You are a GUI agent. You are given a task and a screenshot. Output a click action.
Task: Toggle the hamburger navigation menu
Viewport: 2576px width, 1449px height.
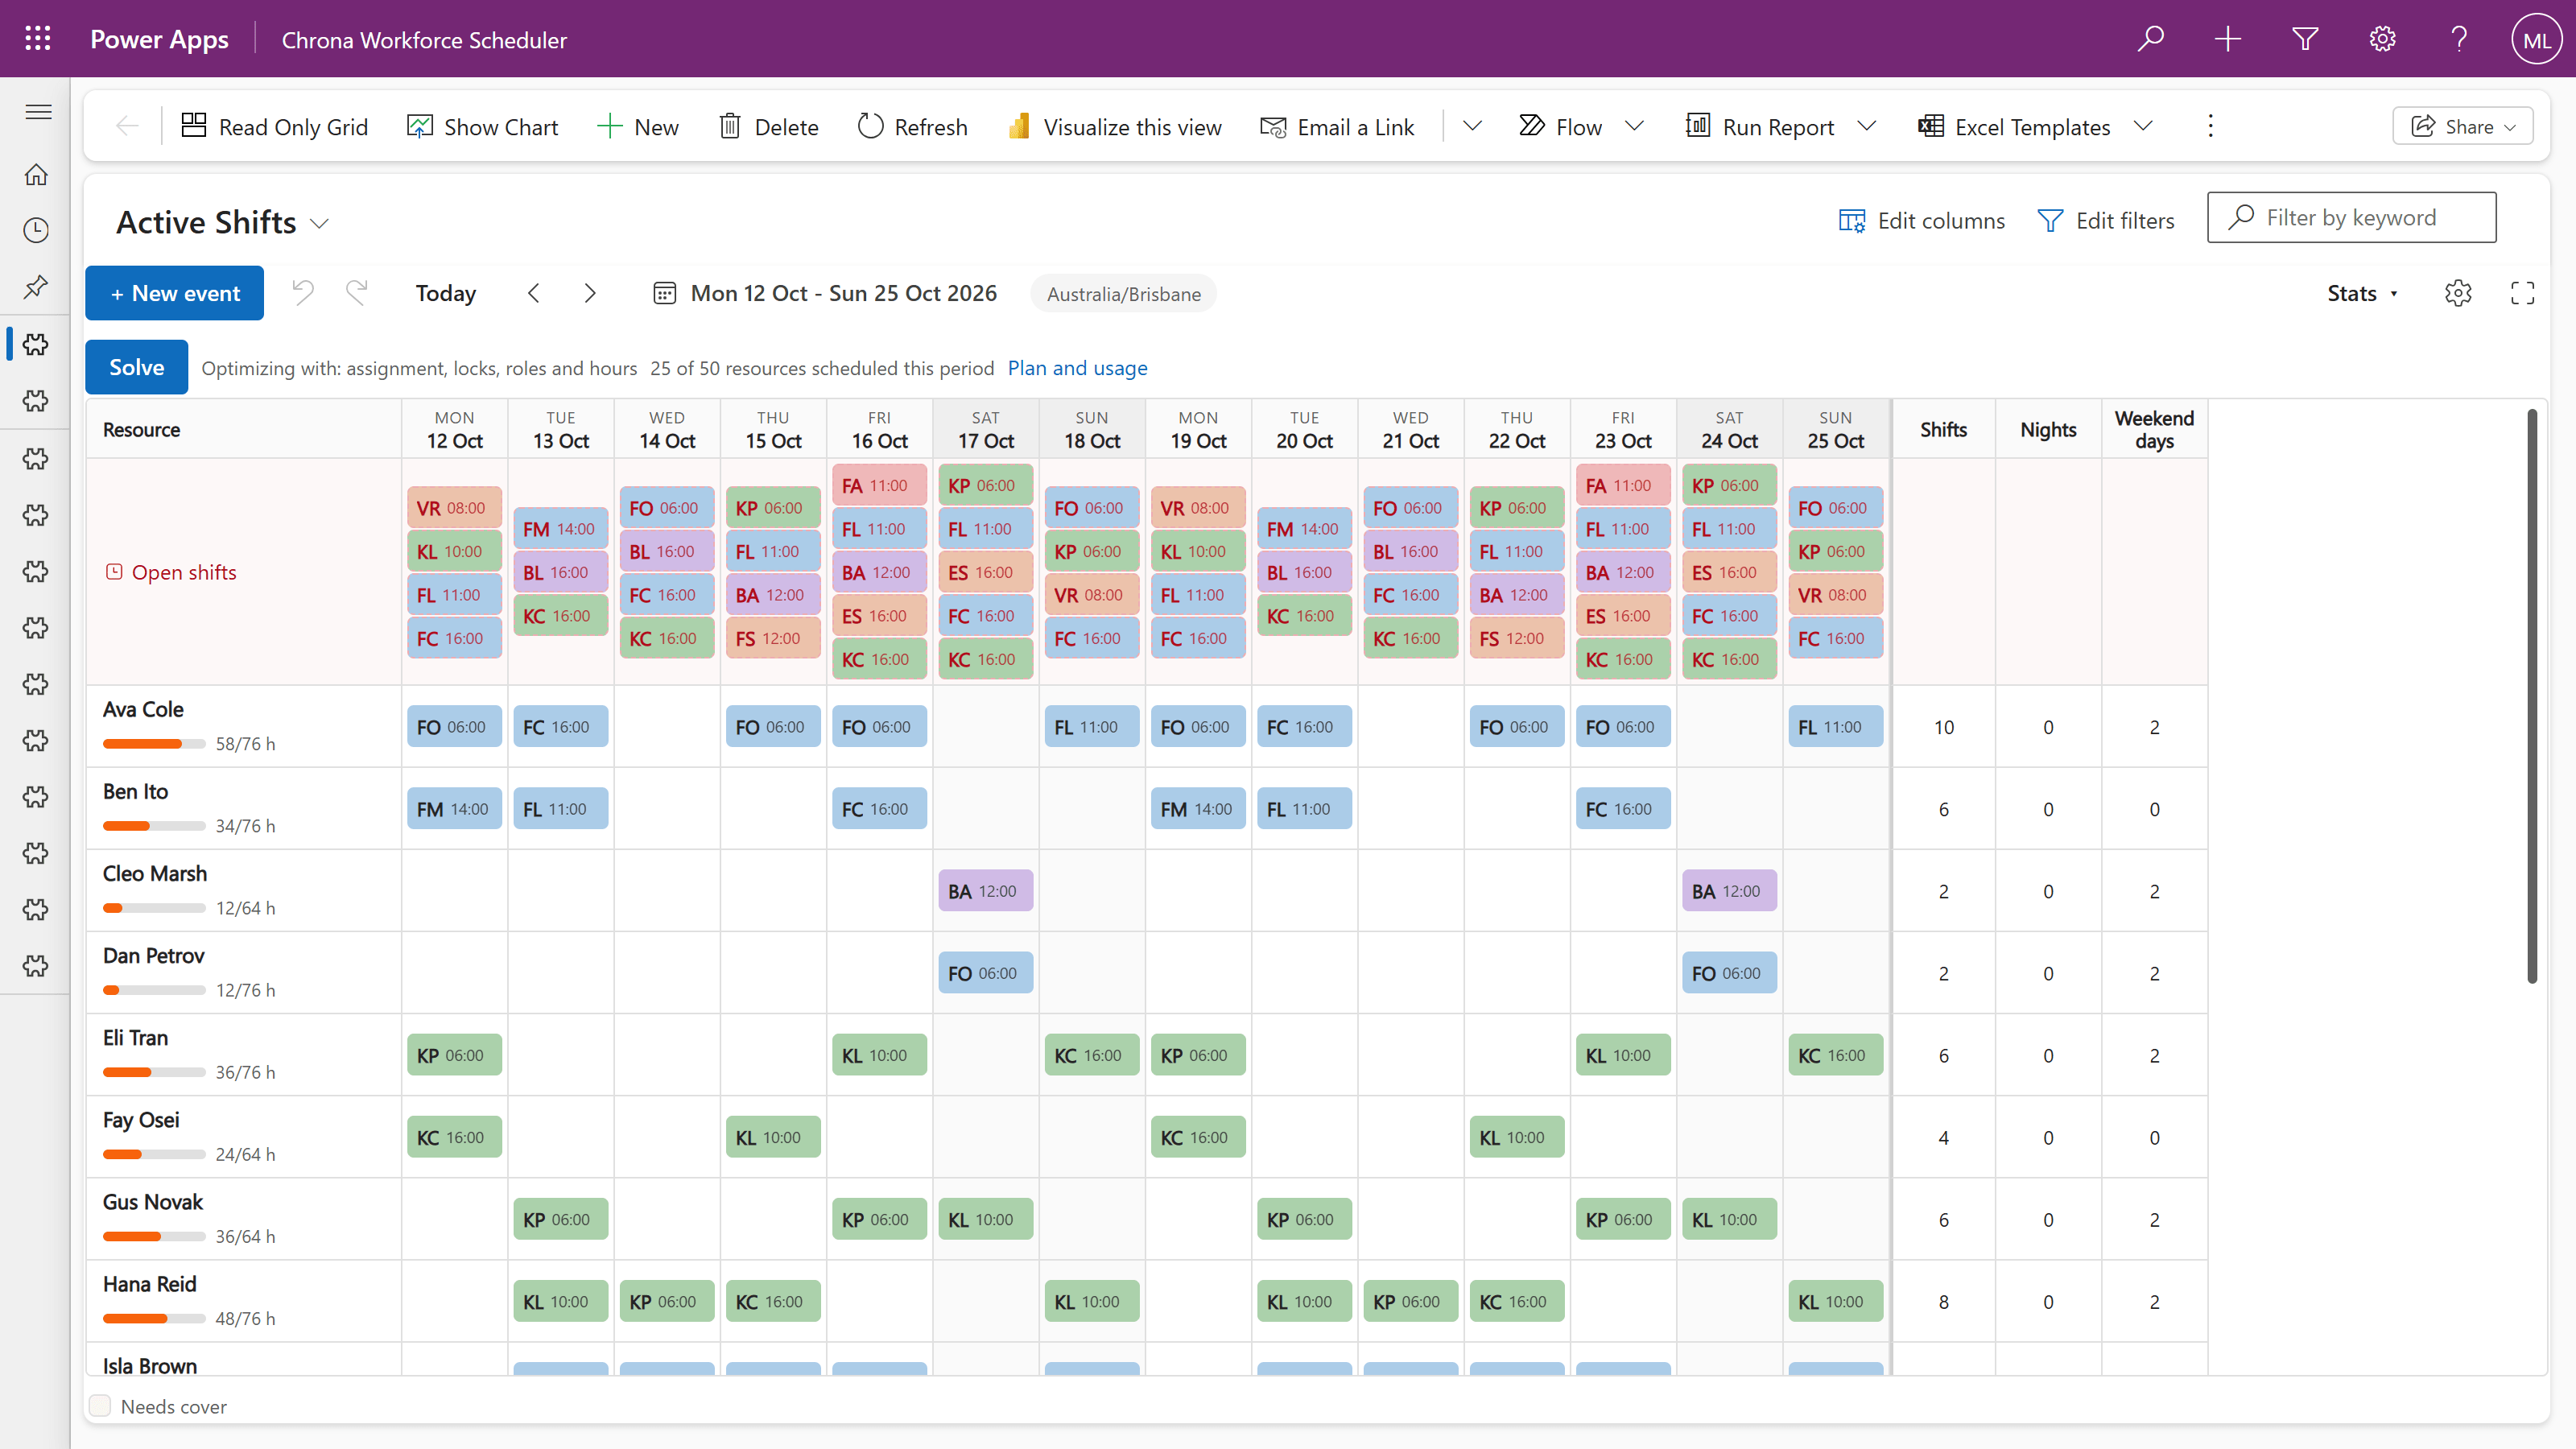tap(38, 112)
